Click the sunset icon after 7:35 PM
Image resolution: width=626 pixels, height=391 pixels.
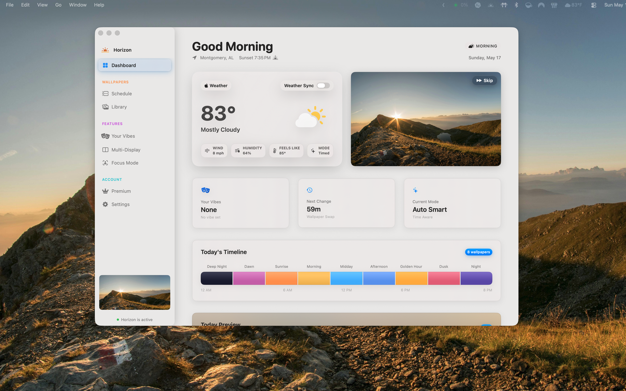pyautogui.click(x=275, y=58)
